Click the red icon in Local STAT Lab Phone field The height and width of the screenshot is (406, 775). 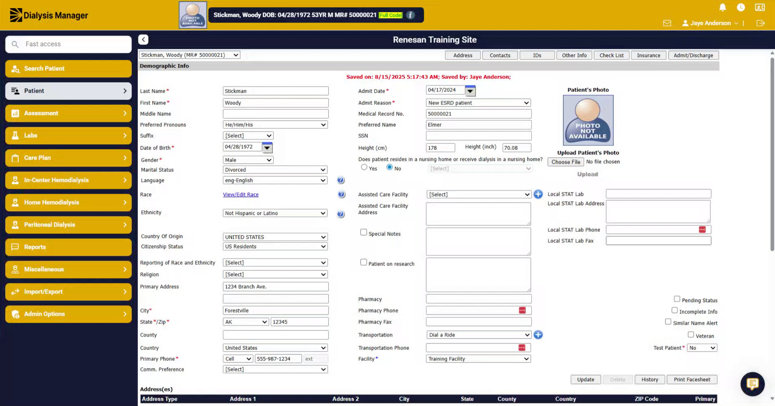702,229
